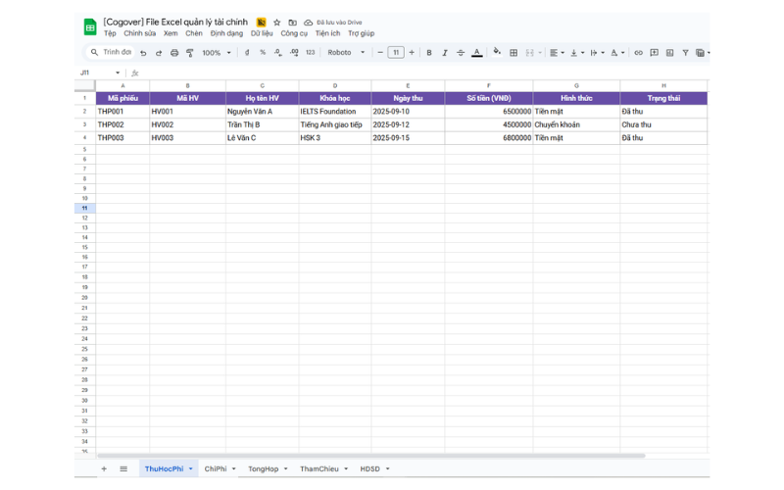Open the fill color picker
This screenshot has height=490, width=784.
click(497, 53)
